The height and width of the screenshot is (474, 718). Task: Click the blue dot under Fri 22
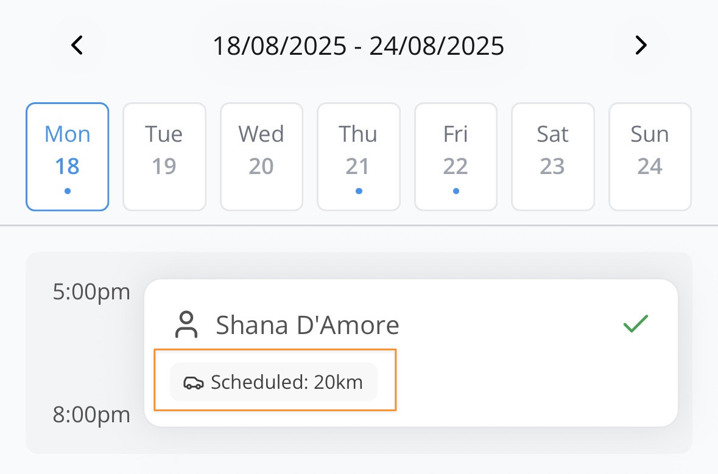pos(456,191)
